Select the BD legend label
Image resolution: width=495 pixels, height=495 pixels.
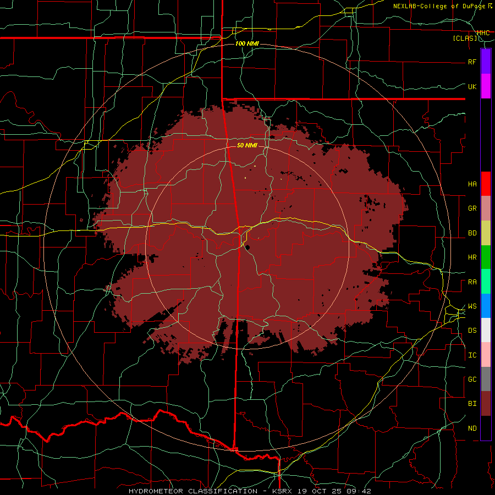472,233
